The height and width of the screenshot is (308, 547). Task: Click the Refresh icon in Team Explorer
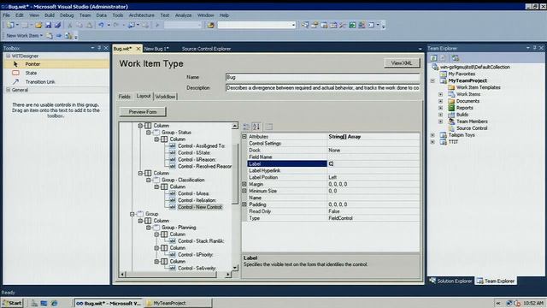tap(433, 58)
